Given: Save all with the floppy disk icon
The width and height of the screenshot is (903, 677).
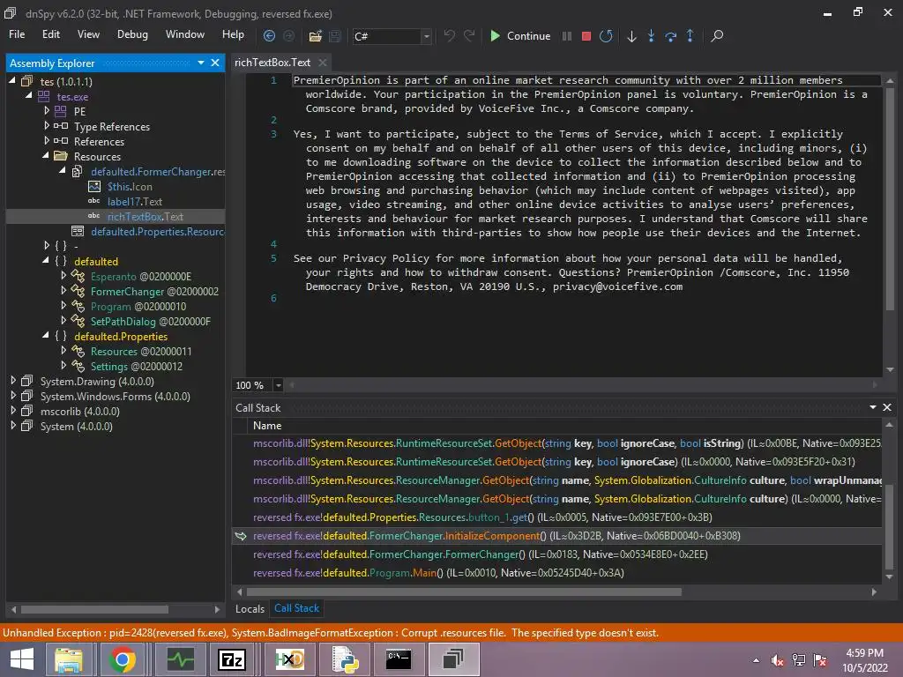Looking at the screenshot, I should pyautogui.click(x=334, y=35).
